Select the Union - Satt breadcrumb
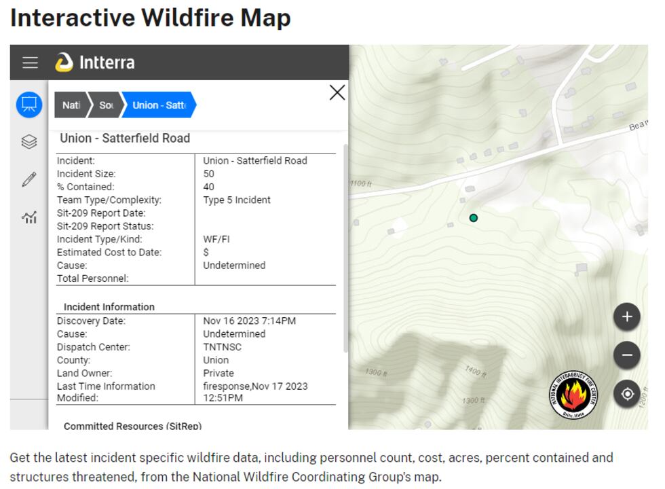This screenshot has width=665, height=489. tap(159, 105)
